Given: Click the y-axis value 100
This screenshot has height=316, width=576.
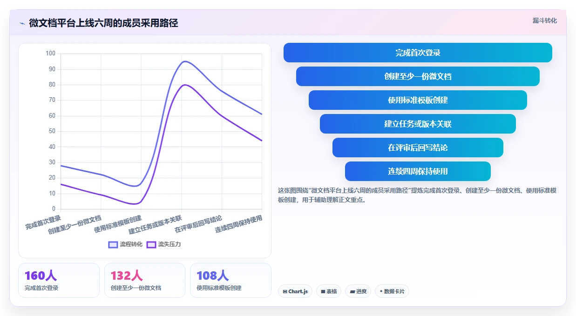Looking at the screenshot, I should tap(50, 54).
